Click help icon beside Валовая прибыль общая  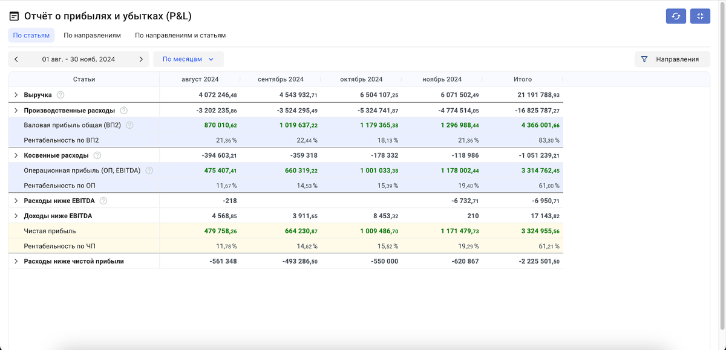(x=129, y=125)
